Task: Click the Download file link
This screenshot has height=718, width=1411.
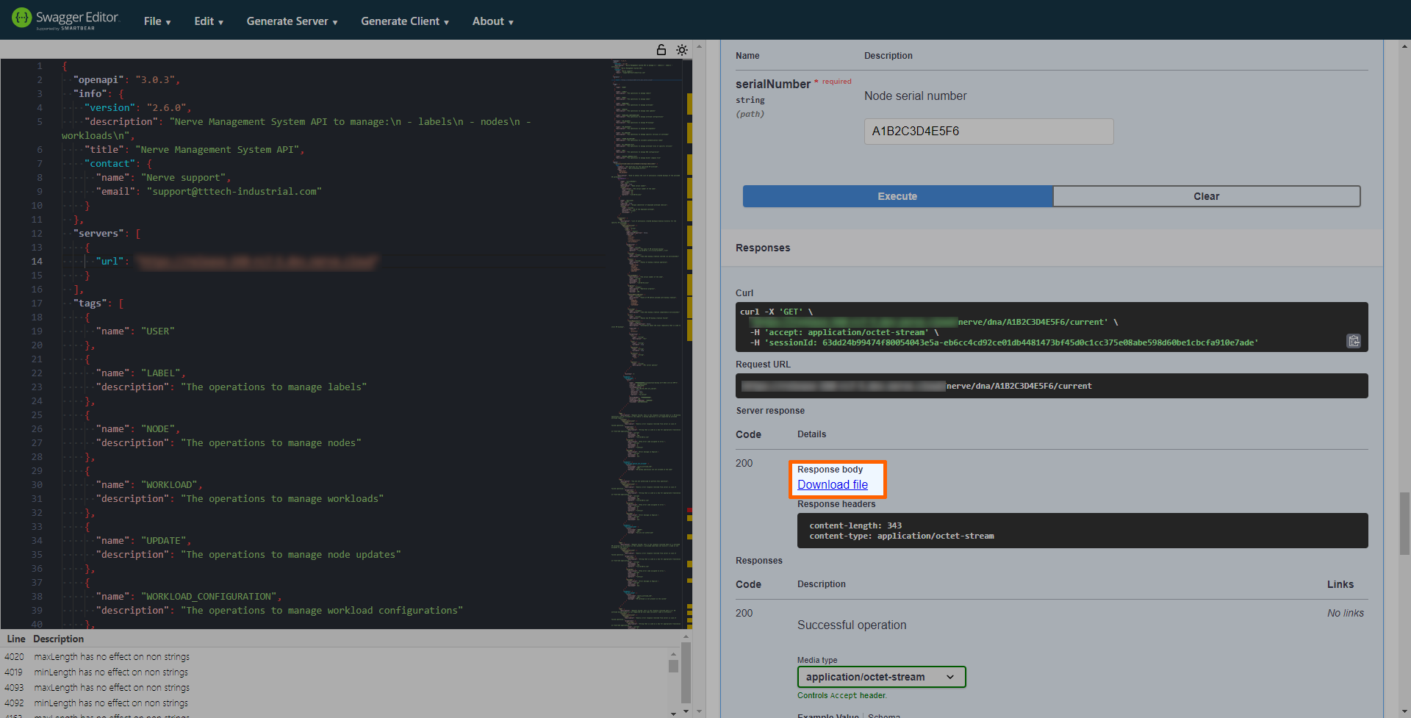Action: [833, 485]
